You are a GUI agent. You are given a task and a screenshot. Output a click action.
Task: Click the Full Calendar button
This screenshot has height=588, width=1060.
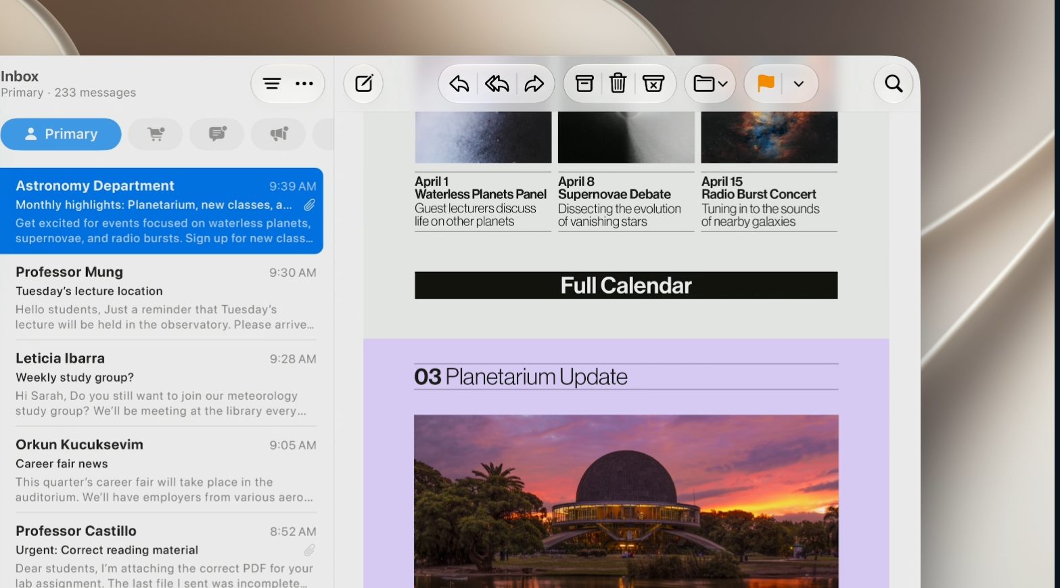click(x=626, y=286)
